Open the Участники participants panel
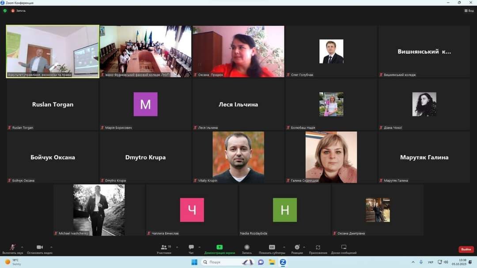Viewport: 477px width, 268px height. tap(164, 248)
